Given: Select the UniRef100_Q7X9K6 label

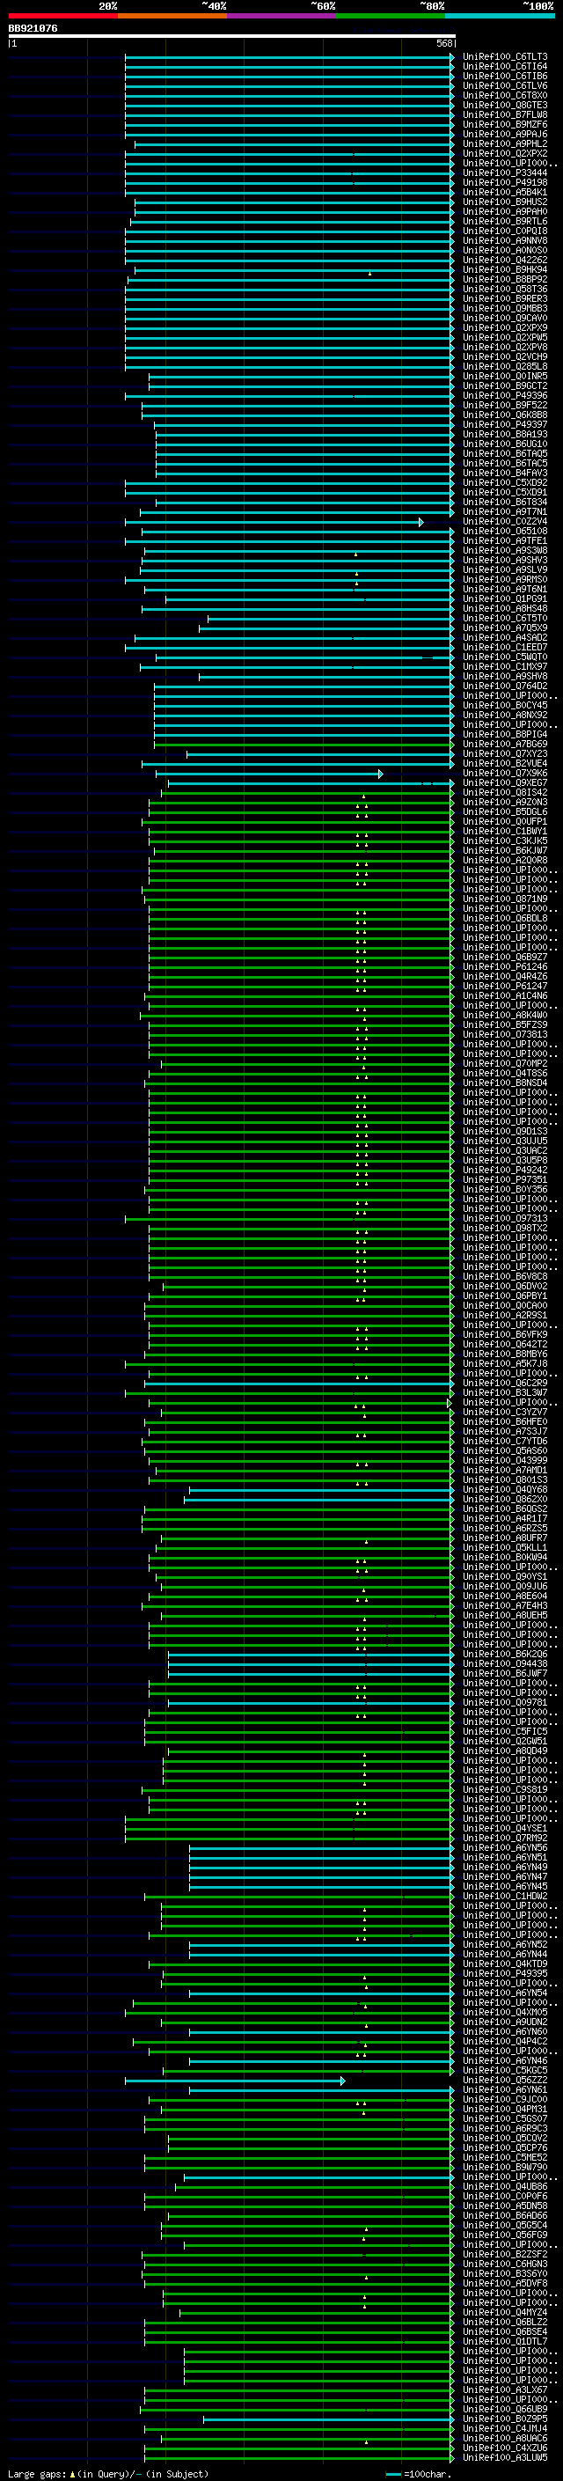Looking at the screenshot, I should pos(505,774).
